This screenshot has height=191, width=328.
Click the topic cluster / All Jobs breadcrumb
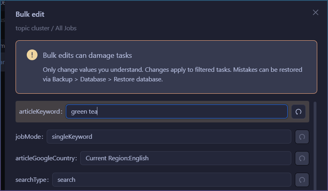(46, 28)
